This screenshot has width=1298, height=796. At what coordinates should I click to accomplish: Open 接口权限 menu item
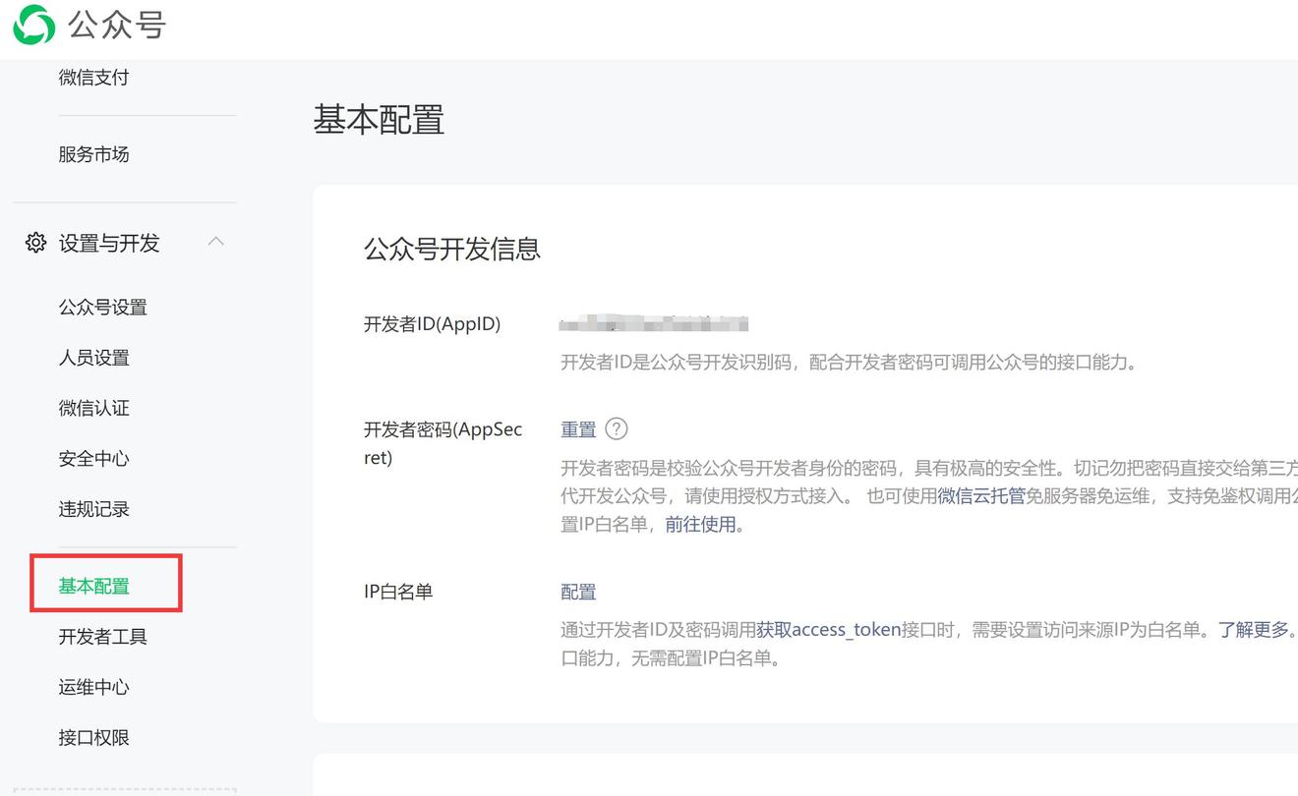tap(93, 738)
